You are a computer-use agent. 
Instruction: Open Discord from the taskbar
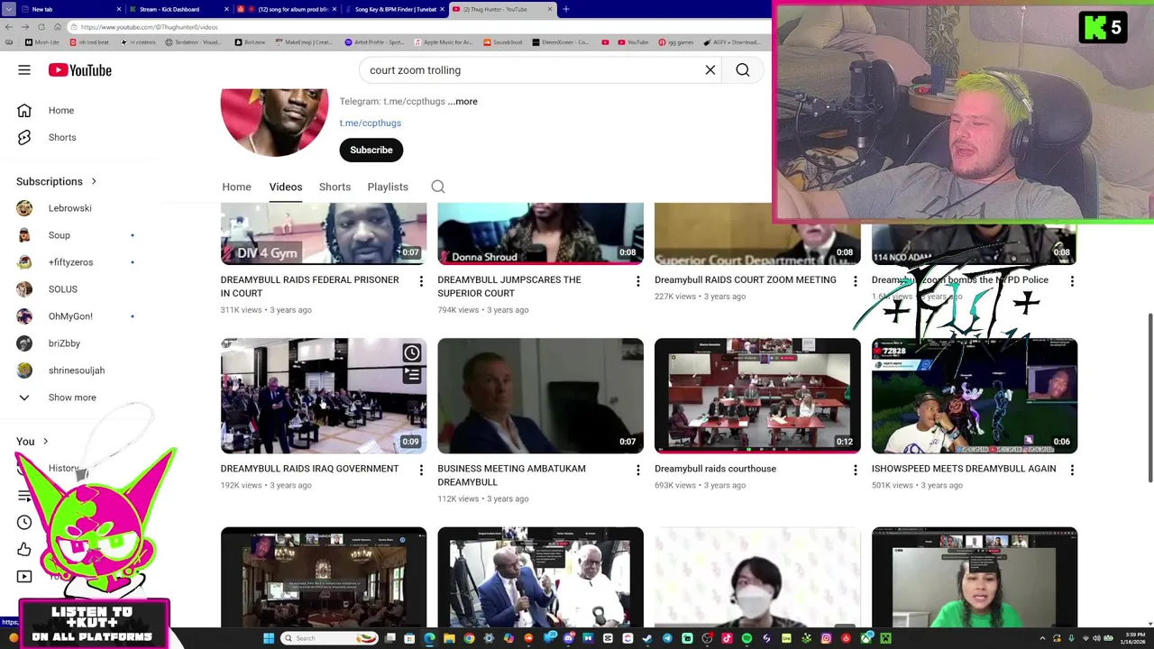pos(568,638)
